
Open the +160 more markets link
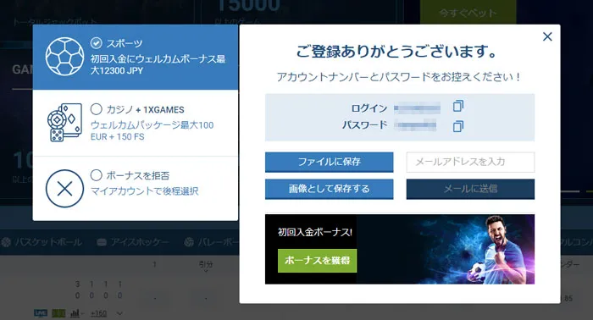tap(99, 313)
